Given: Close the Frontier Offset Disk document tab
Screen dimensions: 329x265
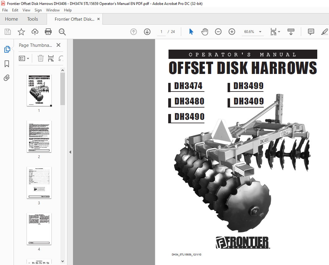Looking at the screenshot, I should tap(98, 19).
